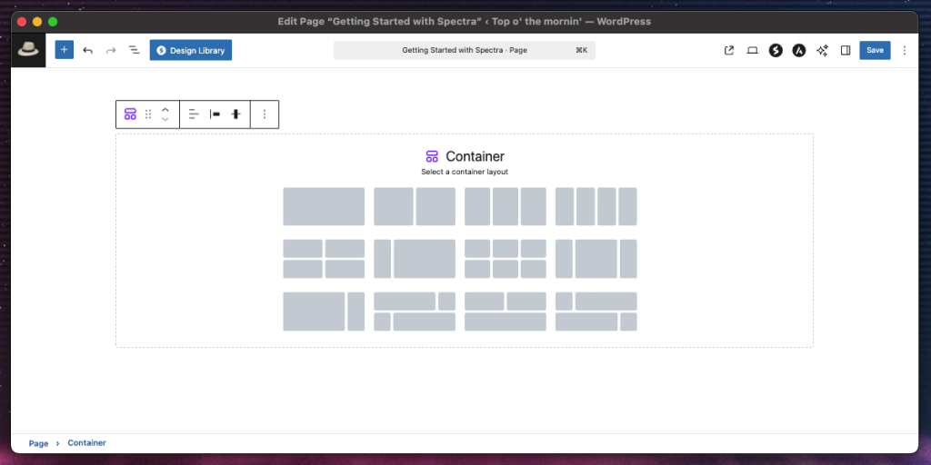This screenshot has width=931, height=465.
Task: Open the Design Library
Action: click(x=191, y=51)
